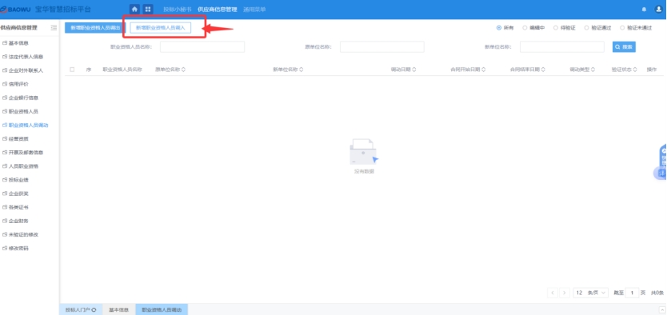This screenshot has width=667, height=315.
Task: Select the 验证通过 radio filter
Action: (x=587, y=28)
